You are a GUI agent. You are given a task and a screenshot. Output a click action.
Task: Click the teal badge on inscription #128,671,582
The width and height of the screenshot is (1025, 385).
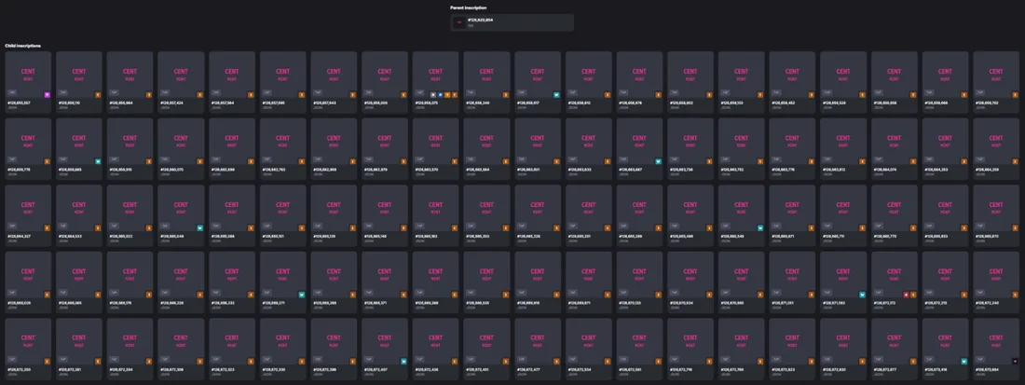(x=862, y=295)
